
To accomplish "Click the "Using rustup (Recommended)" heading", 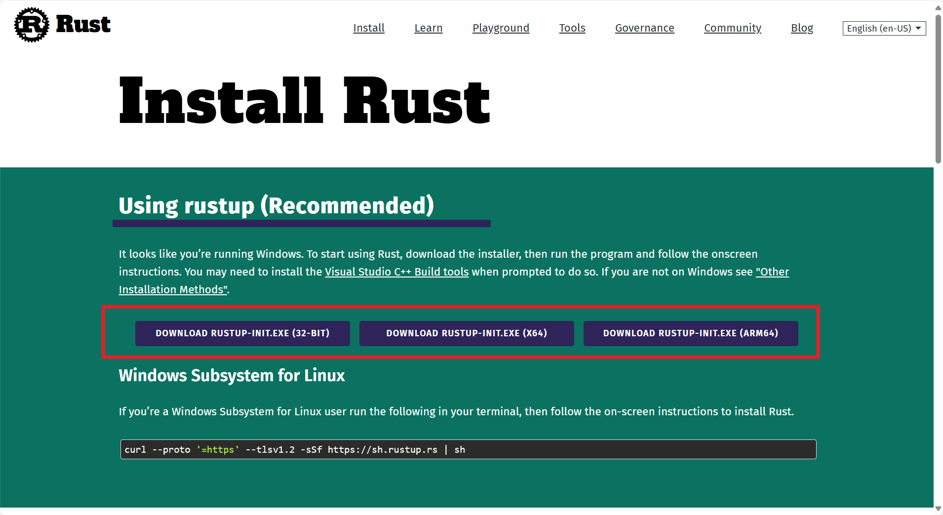I will [x=276, y=206].
